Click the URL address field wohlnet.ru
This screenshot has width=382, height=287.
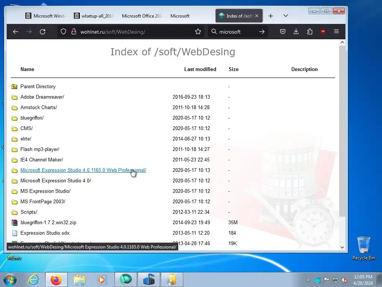[132, 32]
